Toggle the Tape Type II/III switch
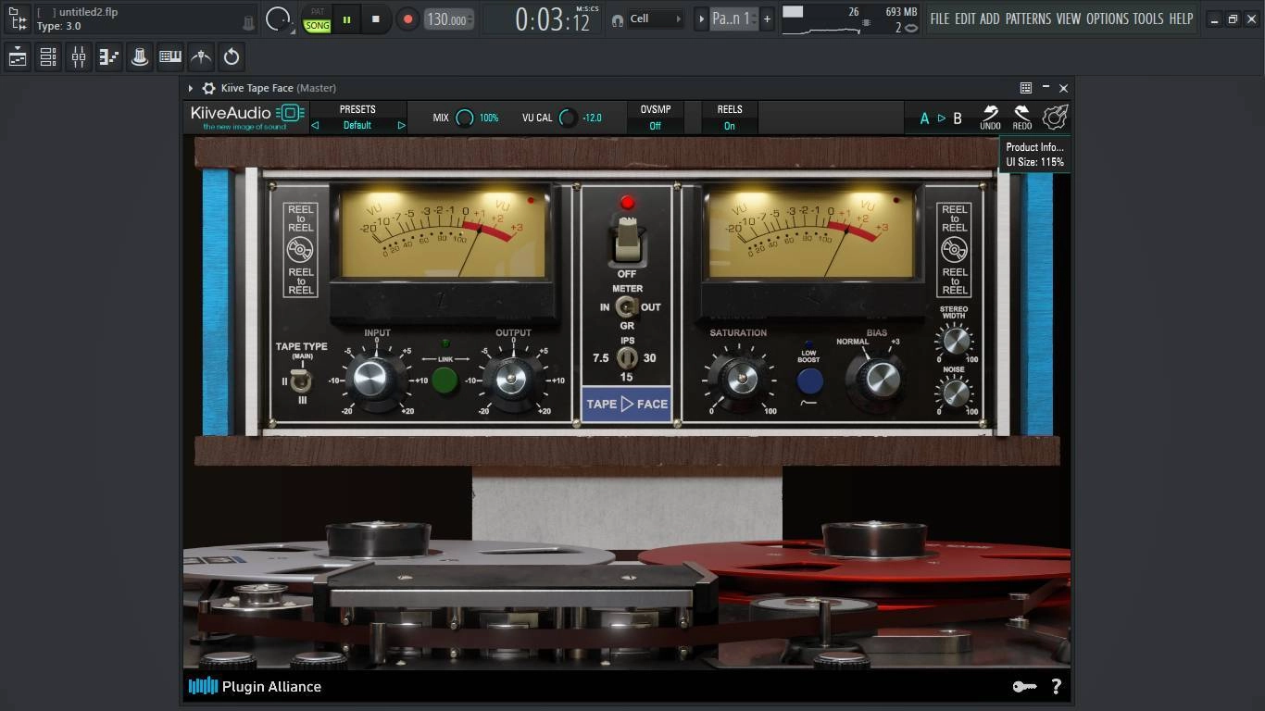 (301, 380)
